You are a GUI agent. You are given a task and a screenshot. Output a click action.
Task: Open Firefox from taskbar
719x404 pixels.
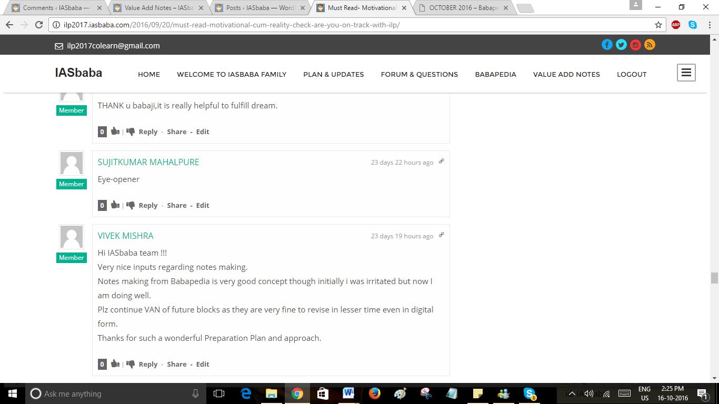[x=374, y=393]
